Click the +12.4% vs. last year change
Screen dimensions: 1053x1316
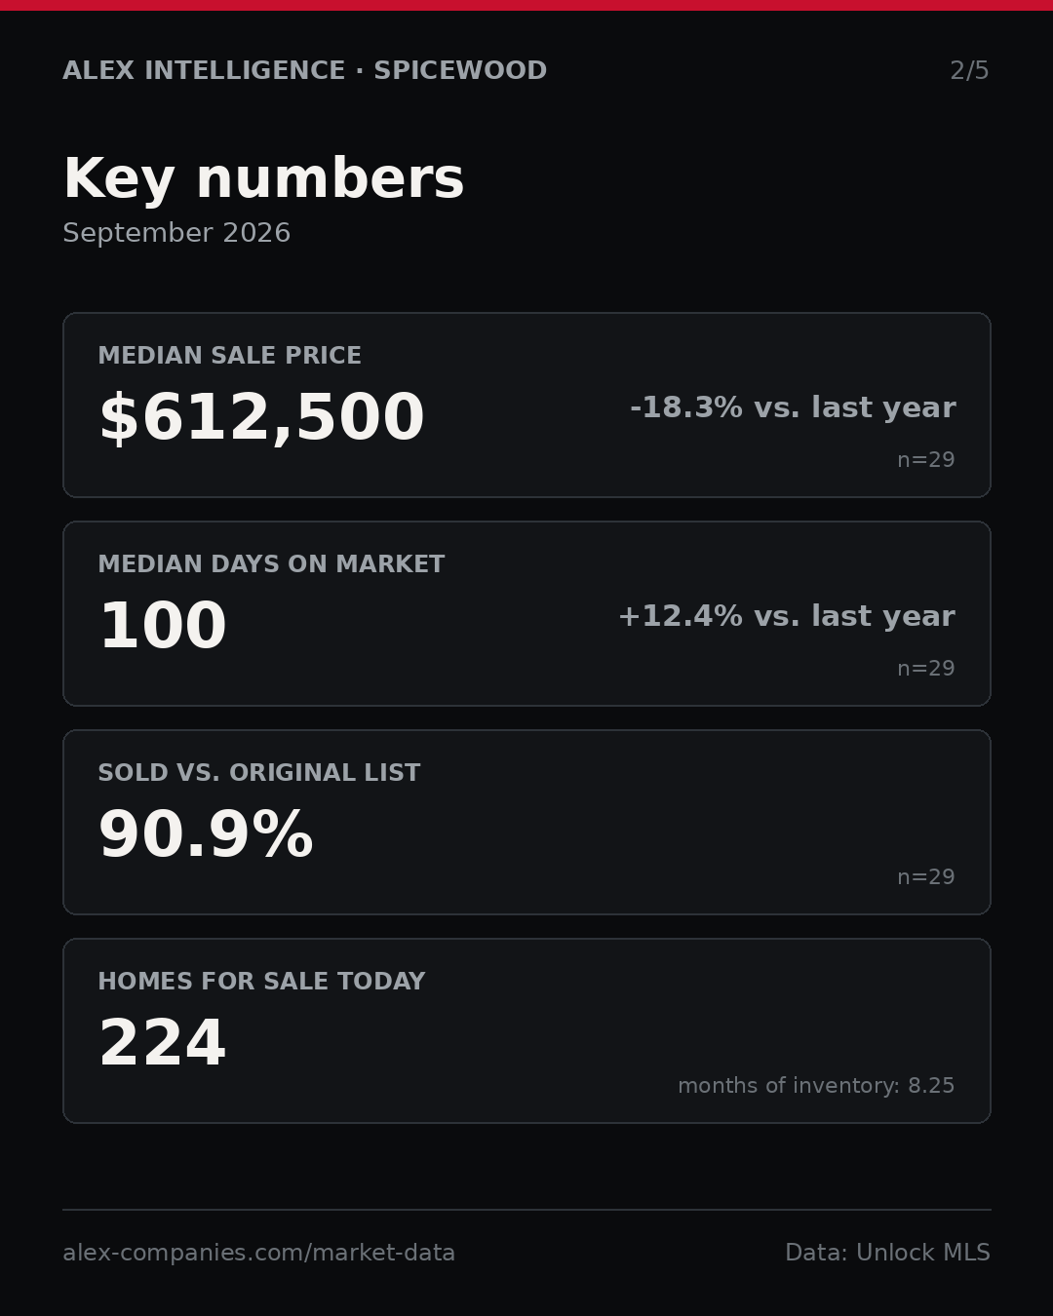coord(786,616)
